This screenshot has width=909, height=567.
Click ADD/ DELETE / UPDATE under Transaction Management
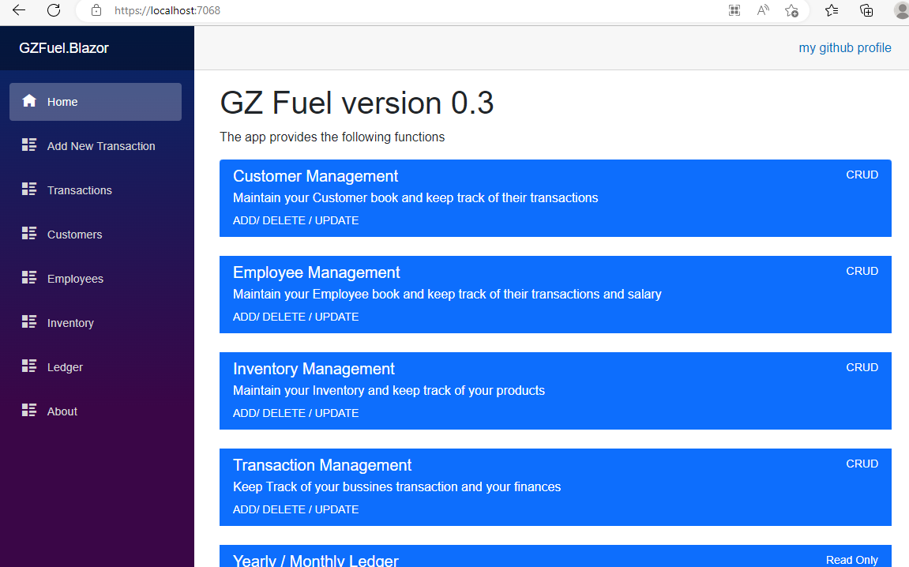pos(295,509)
